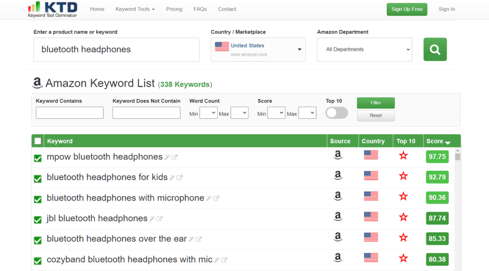Uncheck bluetooth headphones over the ear checkbox

point(38,240)
